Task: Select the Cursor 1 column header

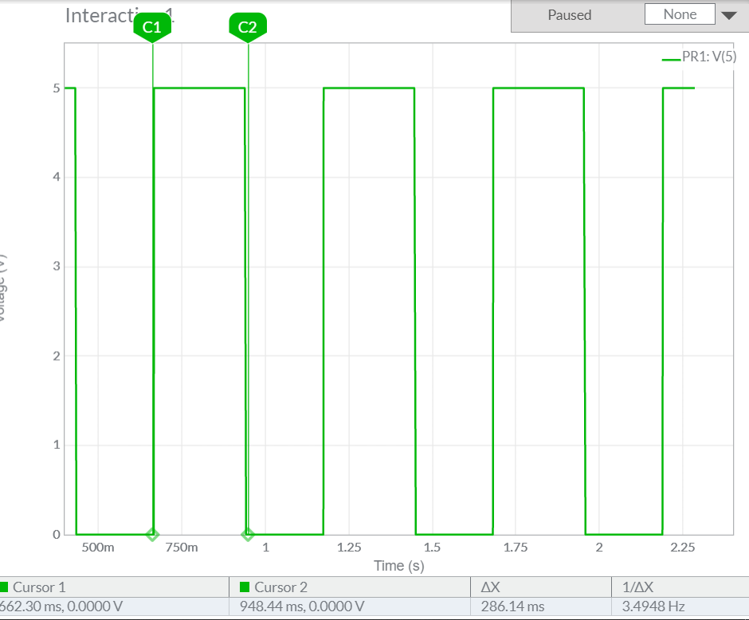Action: (x=40, y=587)
